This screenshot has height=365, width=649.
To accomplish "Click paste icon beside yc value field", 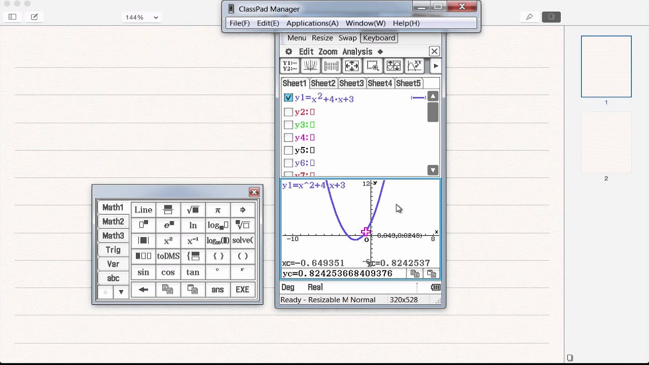I will [x=431, y=274].
